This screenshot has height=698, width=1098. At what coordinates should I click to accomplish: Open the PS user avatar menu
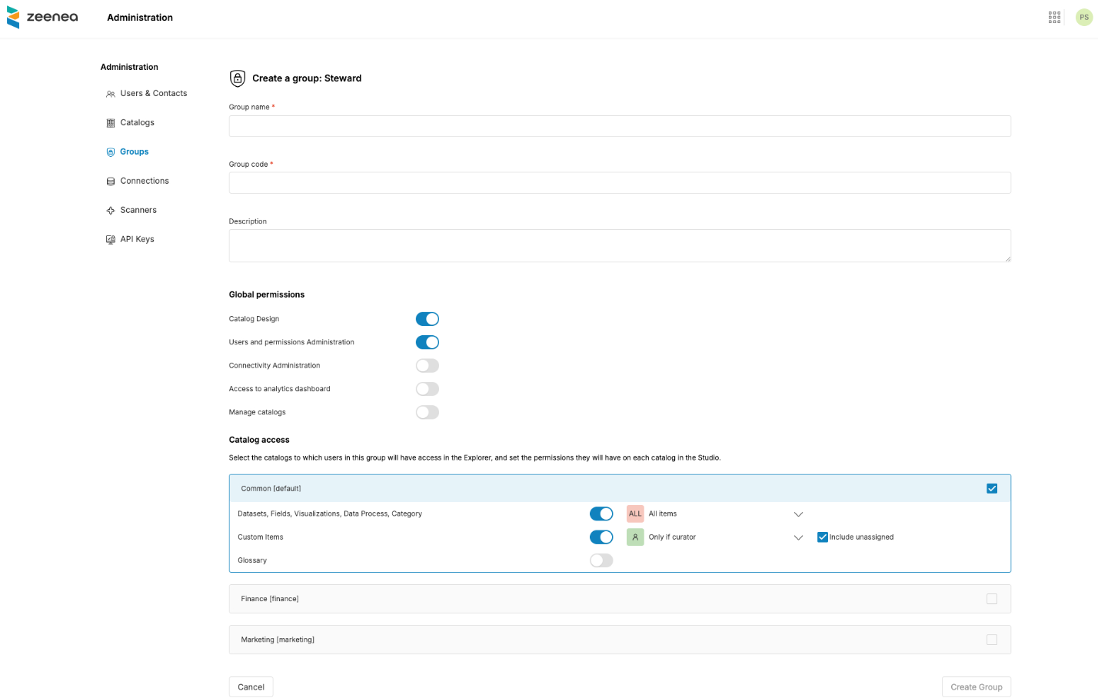1083,17
